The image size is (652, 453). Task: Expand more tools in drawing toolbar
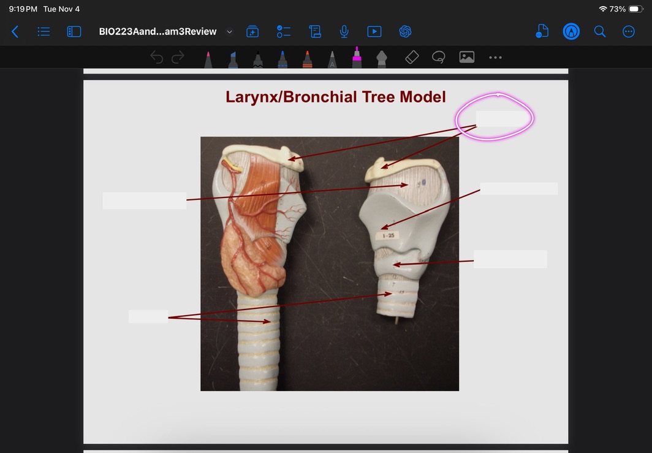pos(495,58)
